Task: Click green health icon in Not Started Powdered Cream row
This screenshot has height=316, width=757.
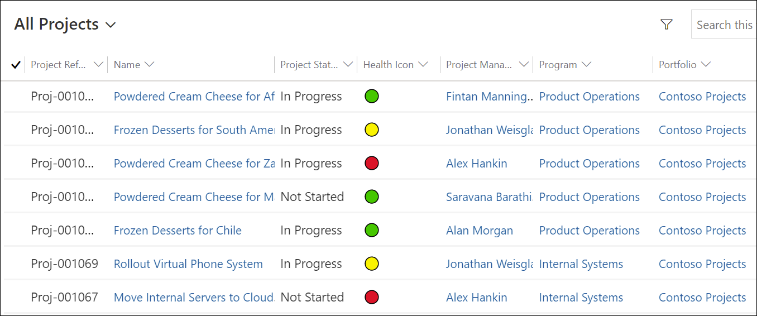Action: coord(371,197)
